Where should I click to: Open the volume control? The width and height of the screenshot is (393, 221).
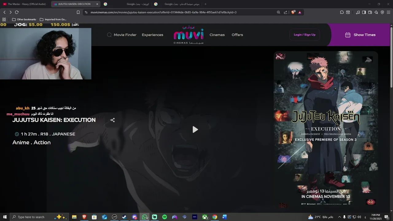click(359, 217)
